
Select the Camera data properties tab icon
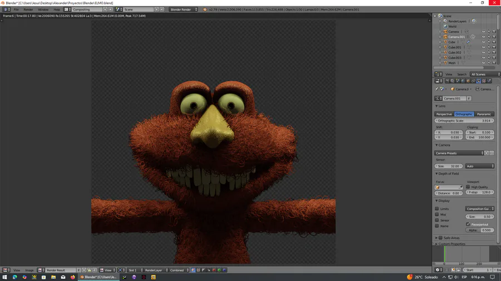tap(479, 81)
